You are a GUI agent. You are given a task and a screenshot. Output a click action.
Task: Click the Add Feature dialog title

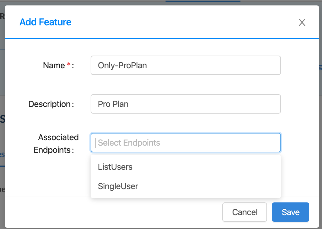46,22
